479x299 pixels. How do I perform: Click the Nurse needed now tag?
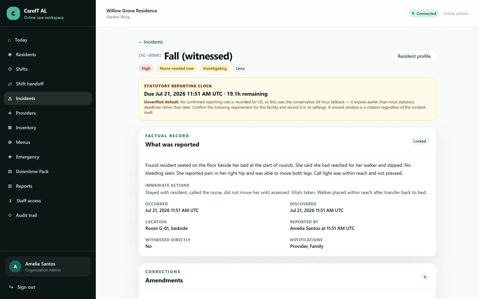click(177, 68)
